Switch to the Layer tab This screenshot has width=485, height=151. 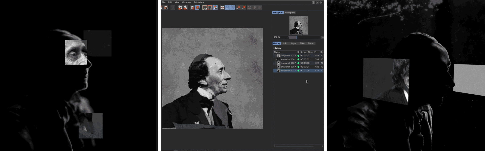pos(294,43)
